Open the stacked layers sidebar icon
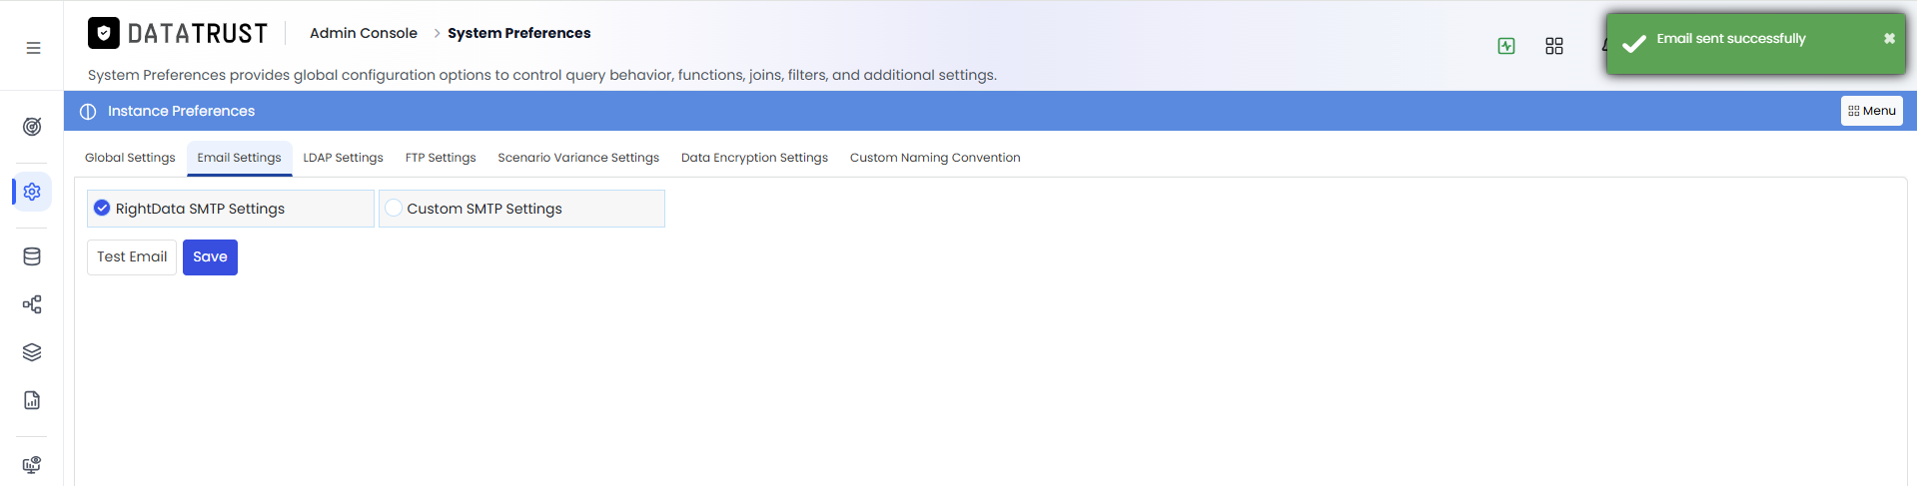 click(32, 352)
